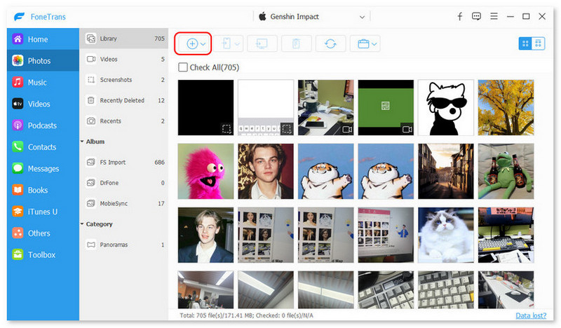Image resolution: width=561 pixels, height=328 pixels.
Task: Open the hamburger menu icon
Action: [494, 16]
